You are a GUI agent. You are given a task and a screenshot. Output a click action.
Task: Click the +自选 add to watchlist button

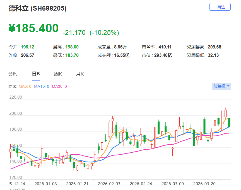[x=220, y=7]
